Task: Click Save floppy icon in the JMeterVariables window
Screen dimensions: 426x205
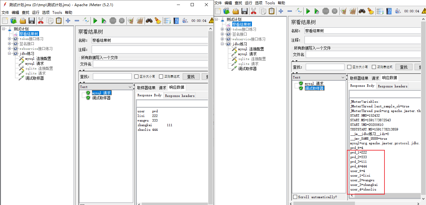Action: click(245, 11)
